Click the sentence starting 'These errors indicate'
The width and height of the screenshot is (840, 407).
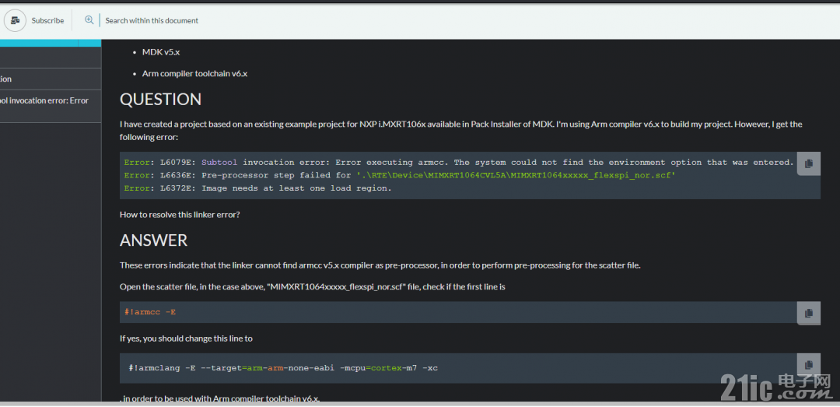pyautogui.click(x=380, y=265)
